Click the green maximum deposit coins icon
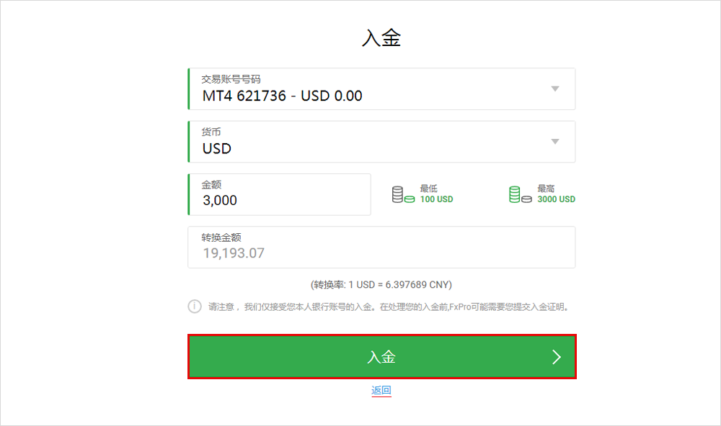The height and width of the screenshot is (426, 721). (x=520, y=194)
